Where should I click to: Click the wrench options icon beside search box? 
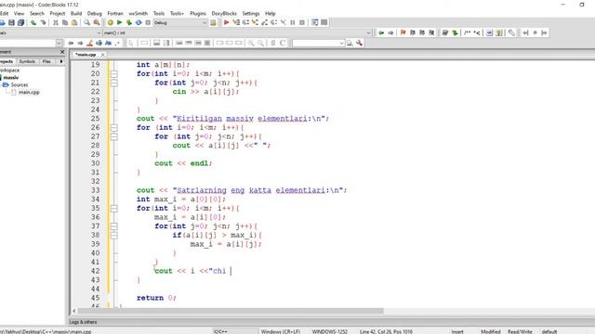point(359,44)
